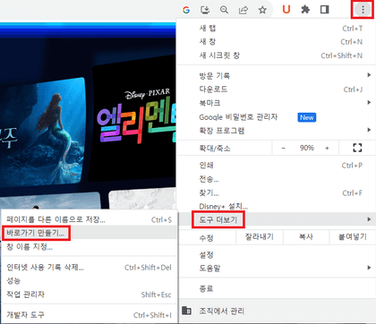Image resolution: width=376 pixels, height=324 pixels.
Task: Select 페이지를 다른 이름으로 저장...
Action: (89, 219)
